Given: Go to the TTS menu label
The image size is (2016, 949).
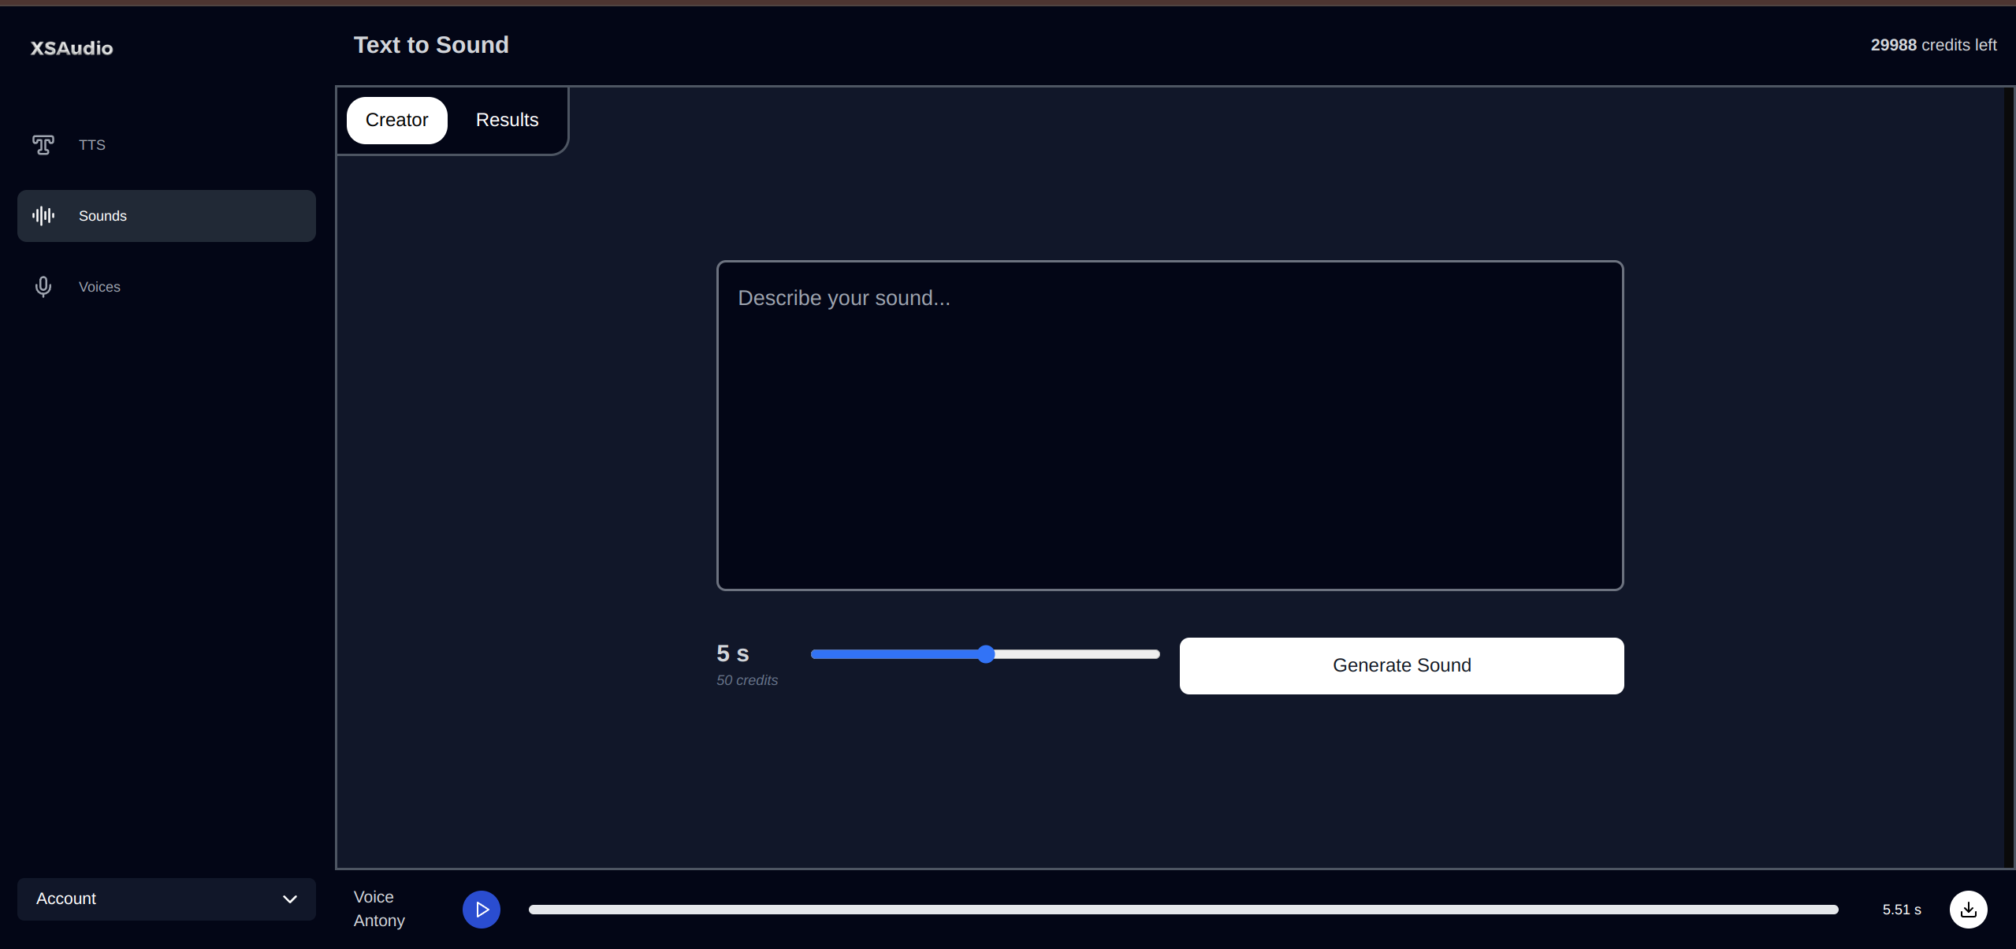Looking at the screenshot, I should [92, 145].
